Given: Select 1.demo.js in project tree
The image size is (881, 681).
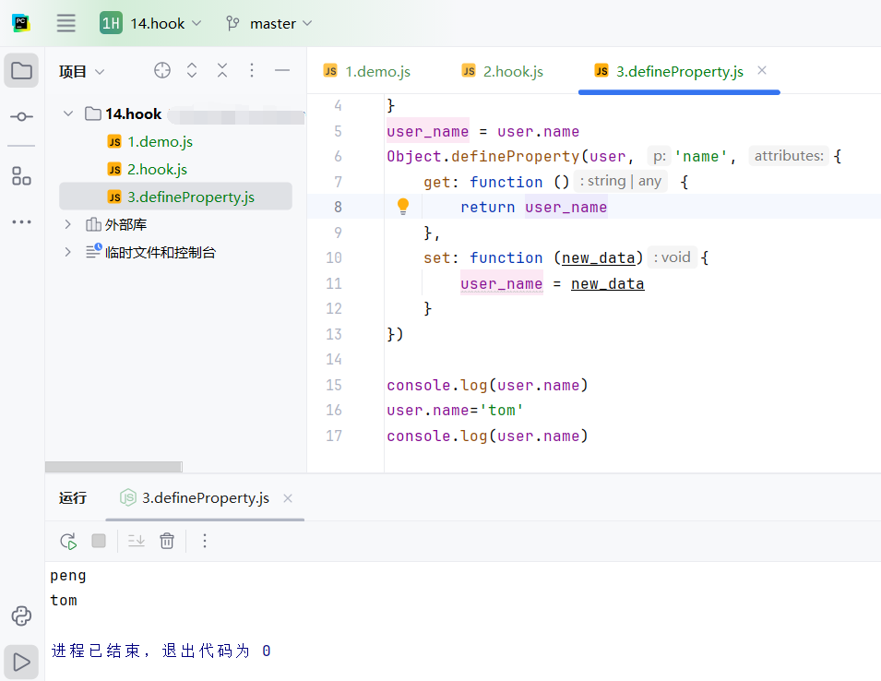Looking at the screenshot, I should click(x=161, y=141).
